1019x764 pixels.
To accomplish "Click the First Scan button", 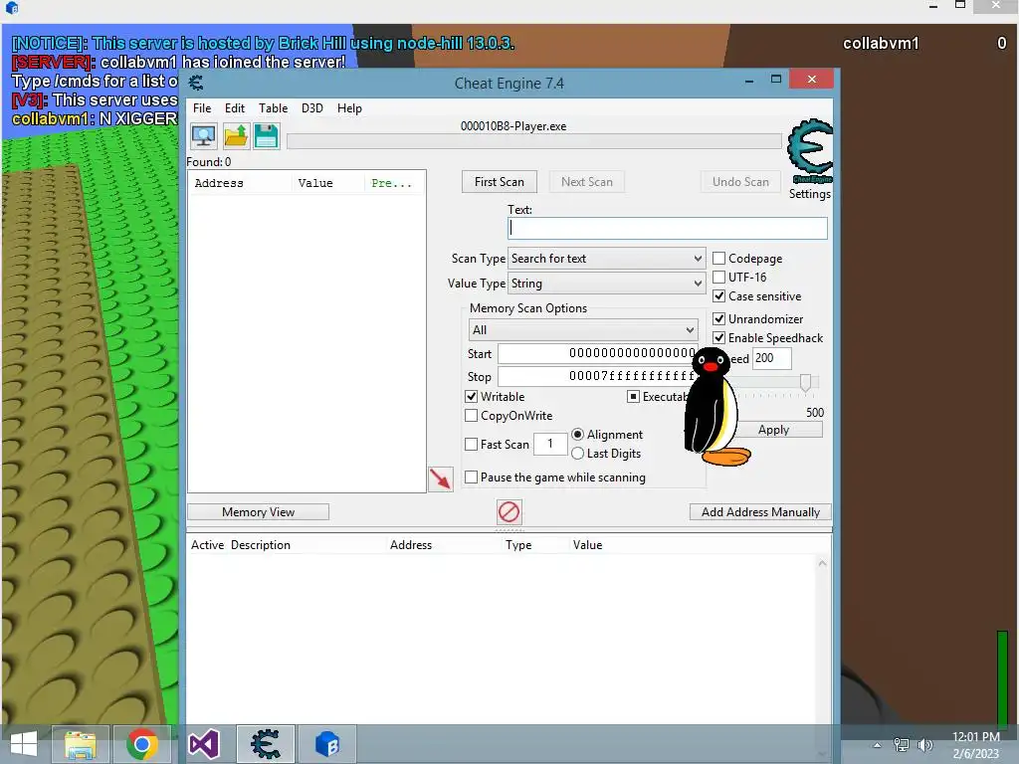I will (x=500, y=182).
